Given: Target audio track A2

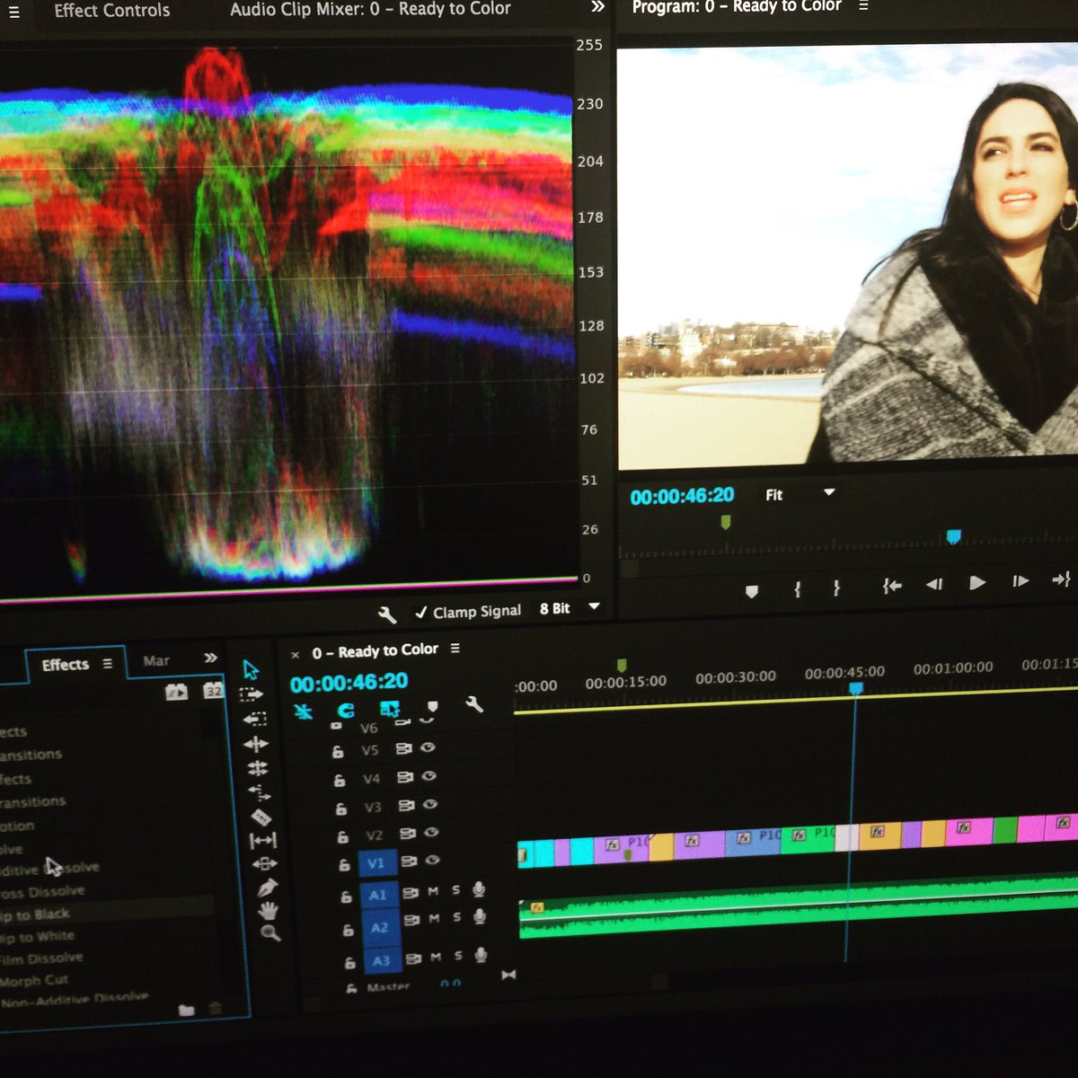Looking at the screenshot, I should pyautogui.click(x=379, y=926).
